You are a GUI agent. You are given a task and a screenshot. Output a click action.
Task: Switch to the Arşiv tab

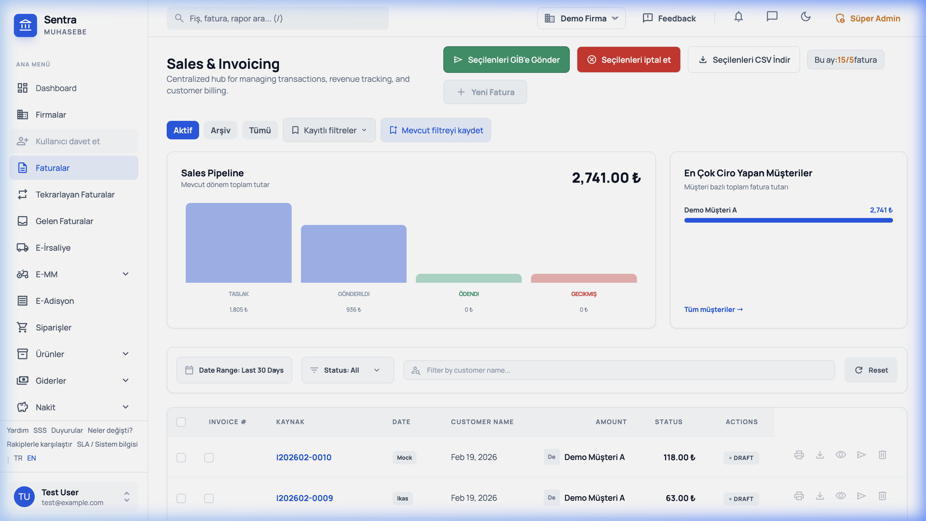click(x=220, y=130)
